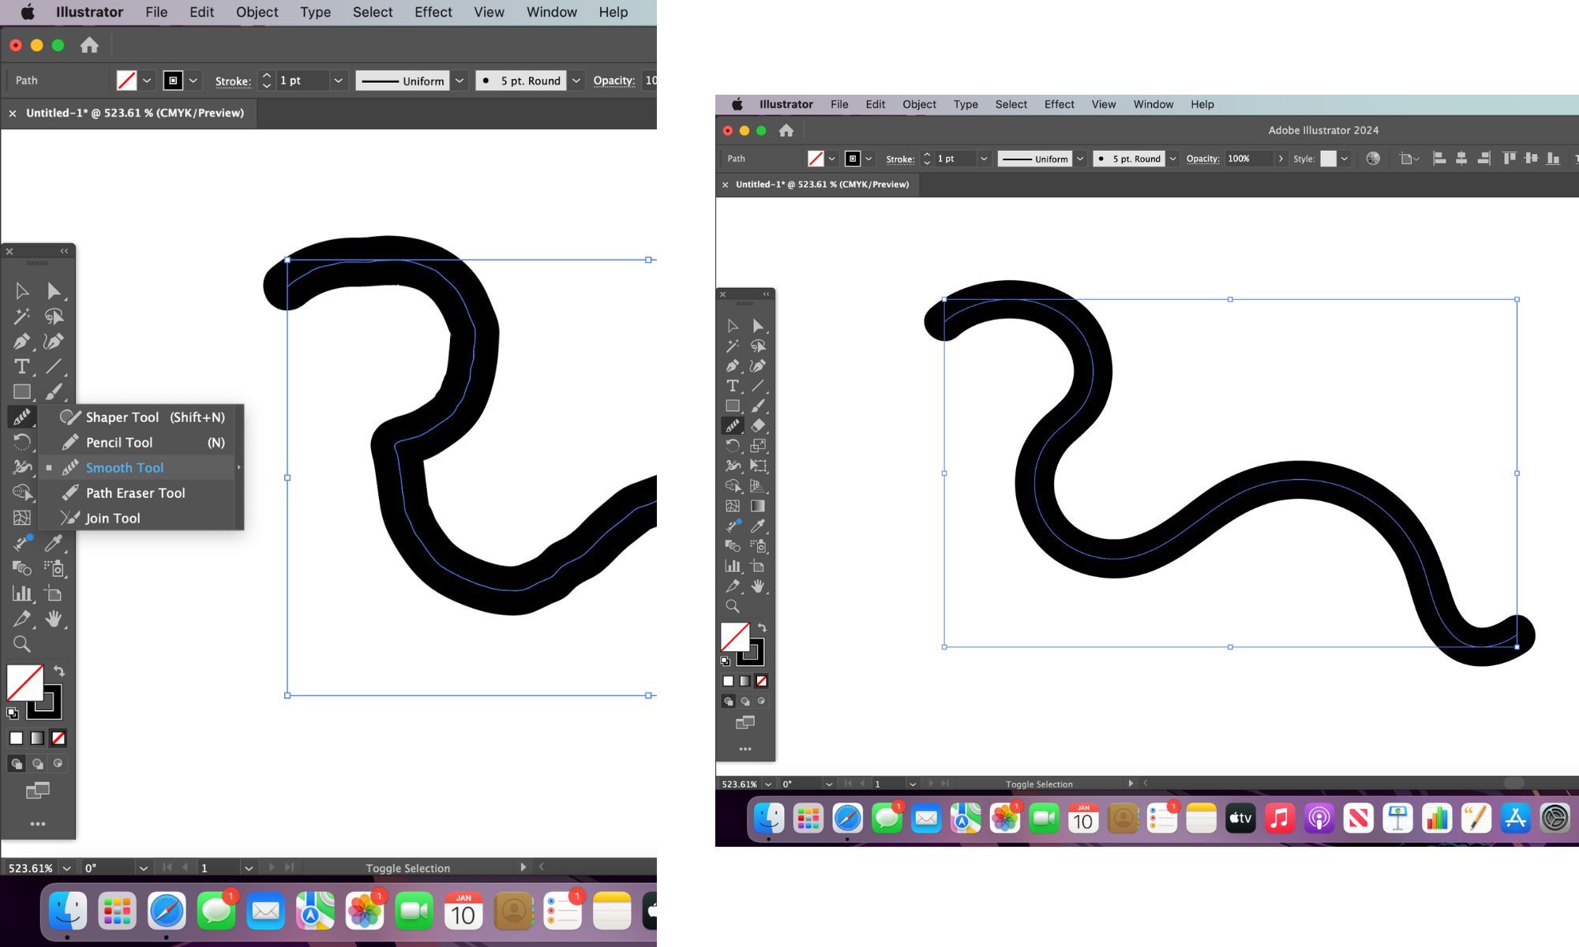1579x947 pixels.
Task: Choose the Path Eraser Tool
Action: coord(135,492)
